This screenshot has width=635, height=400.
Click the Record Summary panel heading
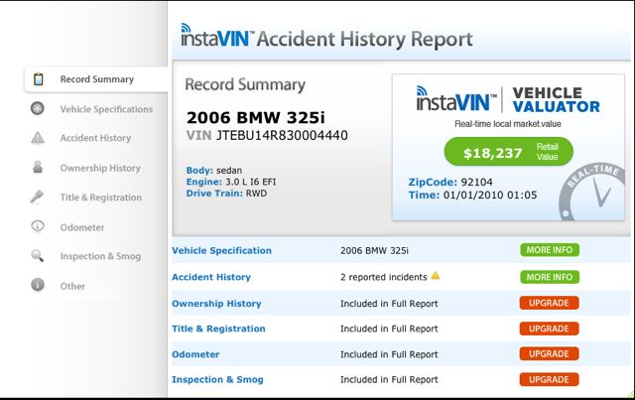[245, 84]
